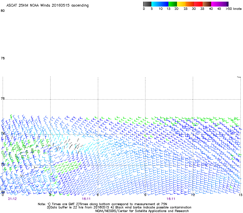Viewport: 243px width, 213px height.
Task: Click the cyan-to-blue 5-15 knots legend gradient
Action: pyautogui.click(x=160, y=4)
